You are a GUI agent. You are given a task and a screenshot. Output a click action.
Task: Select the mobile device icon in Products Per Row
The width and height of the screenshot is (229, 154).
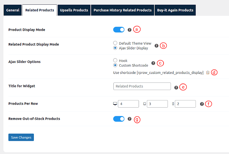[x=173, y=104]
